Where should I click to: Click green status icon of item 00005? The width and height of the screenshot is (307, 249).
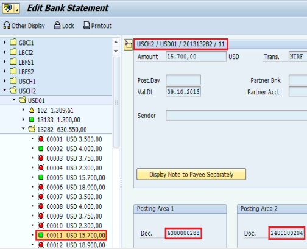41,177
